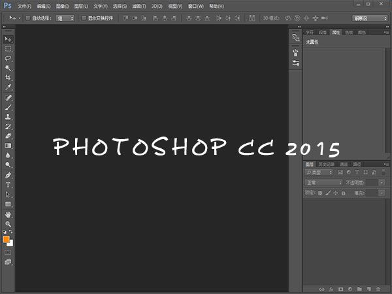Screen dimensions: 392x294
Task: Select the History Brush tool
Action: tap(8, 126)
